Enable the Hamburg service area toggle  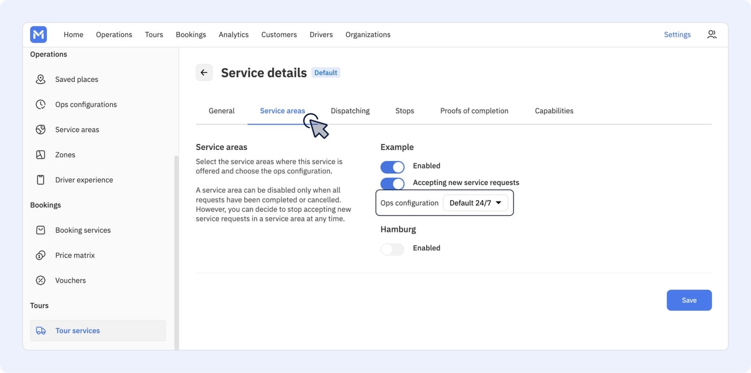click(x=393, y=249)
